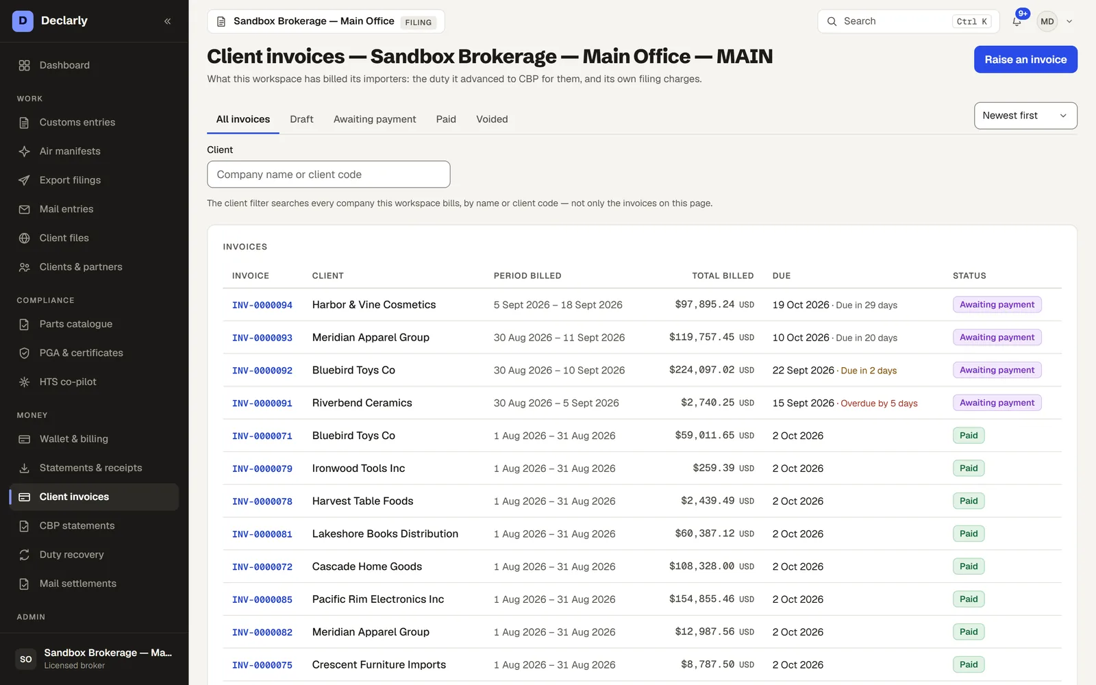Click Crescent Furniture Imports client name
This screenshot has height=685, width=1096.
click(379, 664)
